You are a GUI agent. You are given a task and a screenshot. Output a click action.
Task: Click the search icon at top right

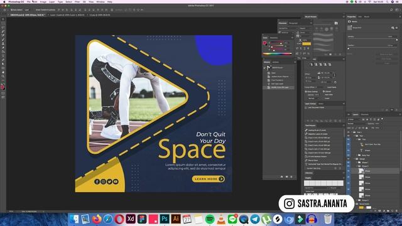[391, 10]
